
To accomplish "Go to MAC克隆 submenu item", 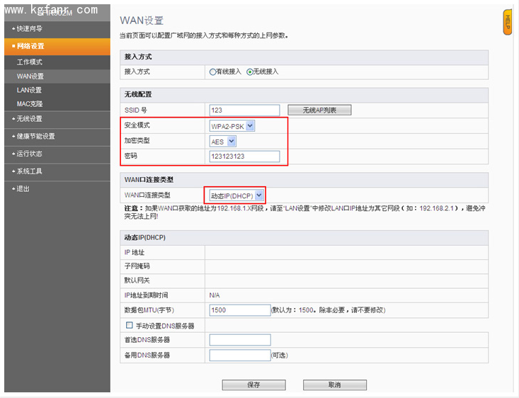I will tap(30, 104).
